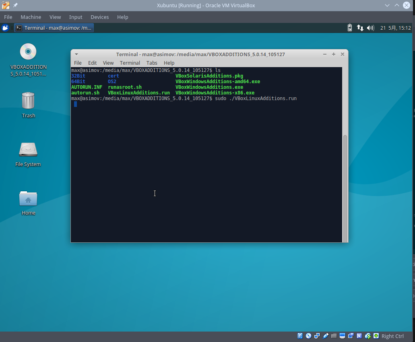
Task: Open the Terminal window Help menu
Action: pos(169,63)
